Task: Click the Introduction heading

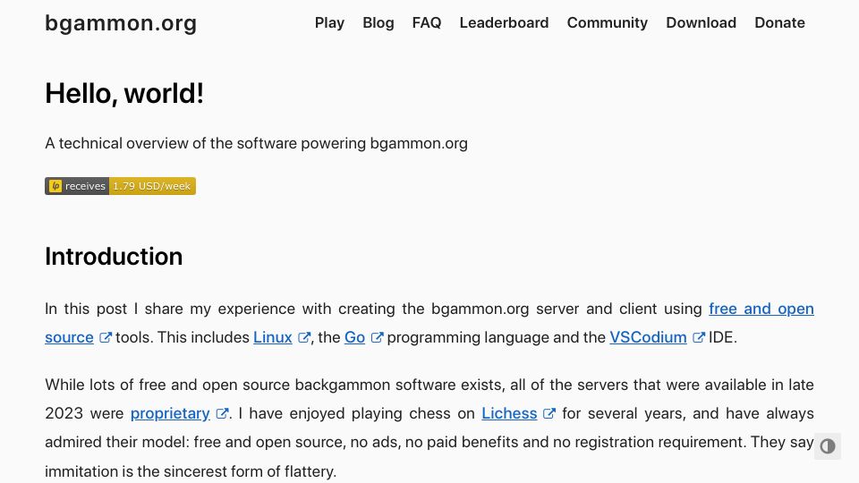Action: tap(114, 257)
